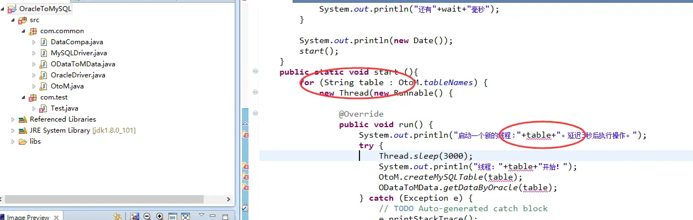
Task: Click error marker beside System.out.println line
Action: click(244, 134)
